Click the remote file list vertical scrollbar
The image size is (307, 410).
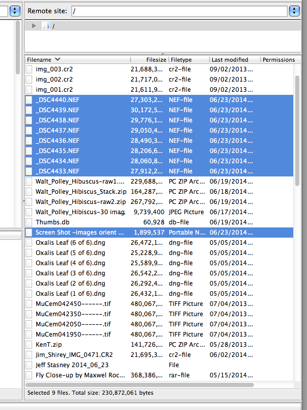pyautogui.click(x=297, y=131)
